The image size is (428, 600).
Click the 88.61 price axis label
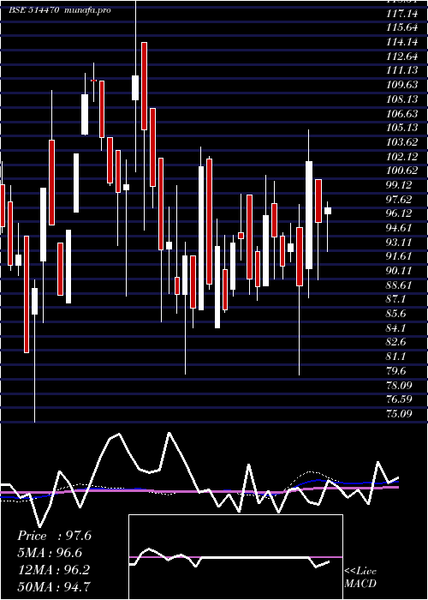(x=399, y=285)
